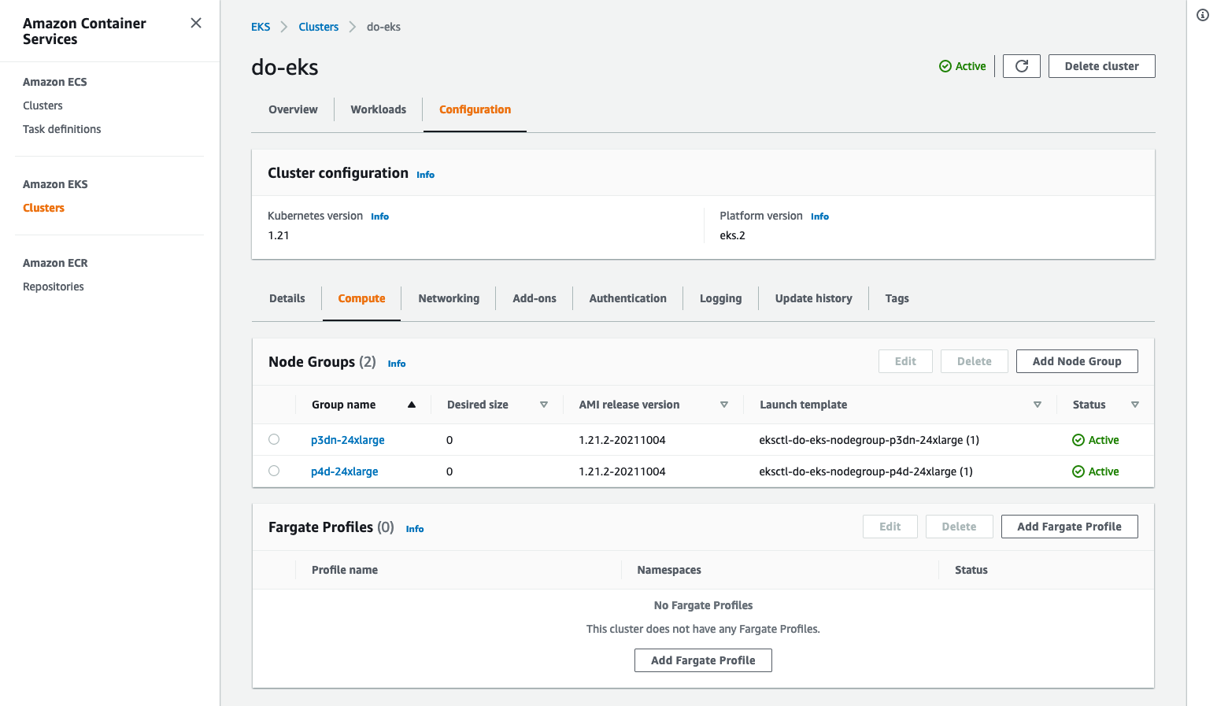Switch to the Workloads tab
This screenshot has width=1217, height=706.
pos(379,109)
